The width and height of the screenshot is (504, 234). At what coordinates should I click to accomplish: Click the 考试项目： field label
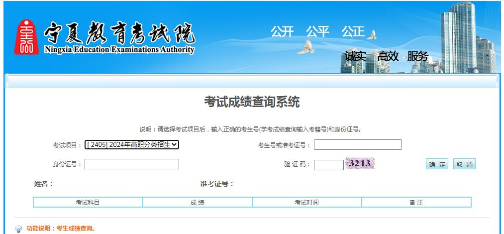click(x=67, y=145)
